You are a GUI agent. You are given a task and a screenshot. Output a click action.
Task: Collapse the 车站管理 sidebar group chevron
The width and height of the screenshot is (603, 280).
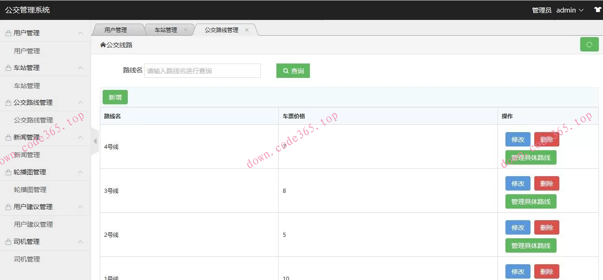coord(80,68)
